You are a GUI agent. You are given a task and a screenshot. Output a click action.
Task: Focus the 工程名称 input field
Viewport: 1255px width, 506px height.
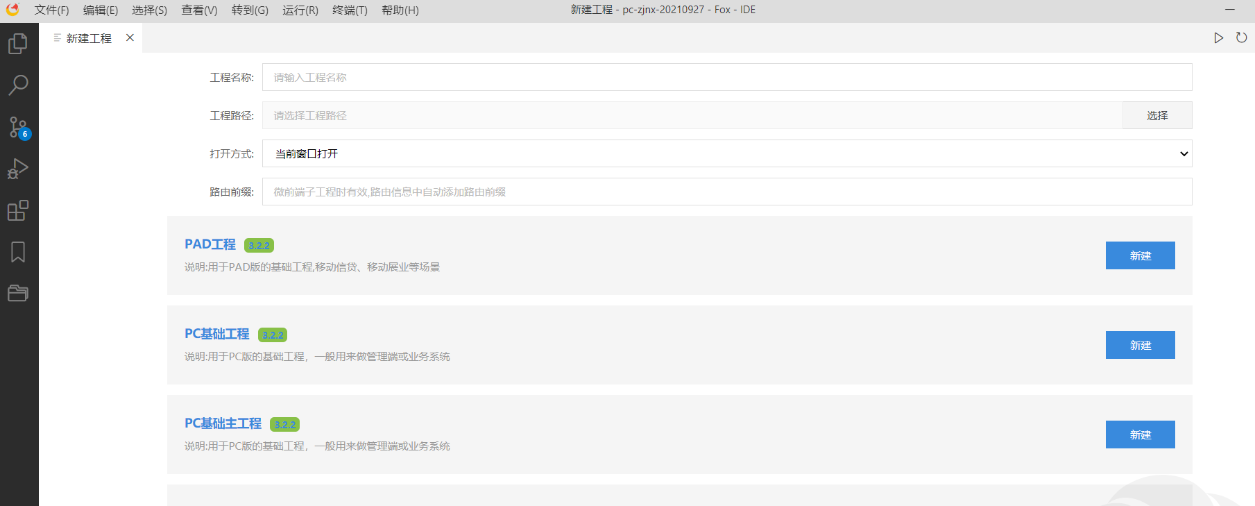(726, 77)
